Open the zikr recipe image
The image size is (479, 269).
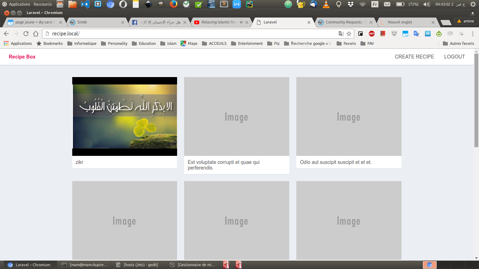pos(124,116)
